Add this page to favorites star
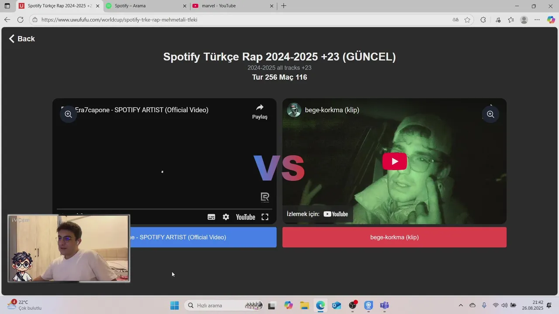The width and height of the screenshot is (559, 314). [x=467, y=20]
